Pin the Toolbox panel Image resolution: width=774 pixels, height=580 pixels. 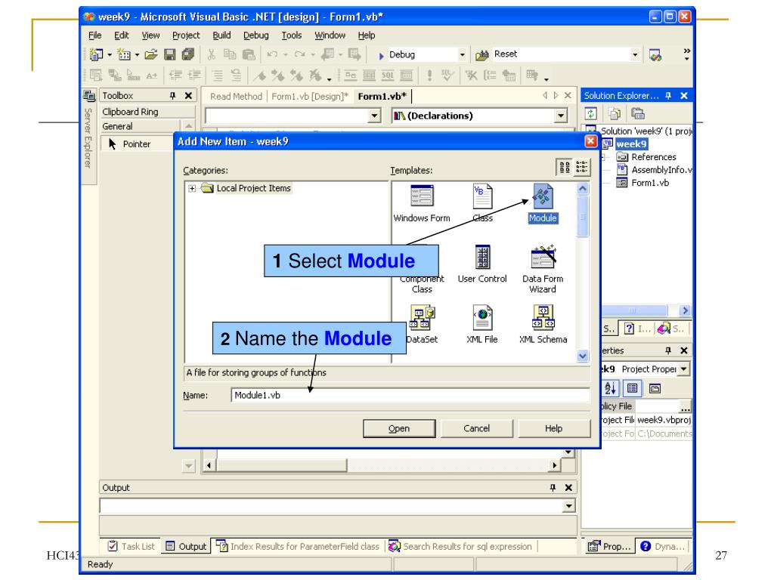click(x=172, y=96)
